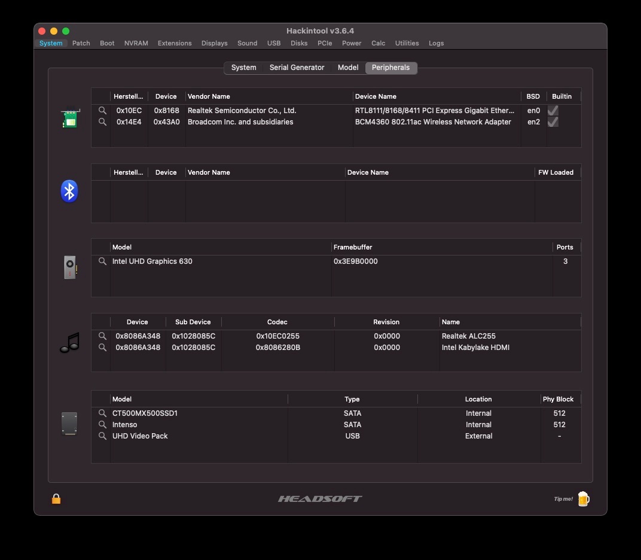This screenshot has width=641, height=560.
Task: Click the Codec column header in audio table
Action: pyautogui.click(x=277, y=322)
